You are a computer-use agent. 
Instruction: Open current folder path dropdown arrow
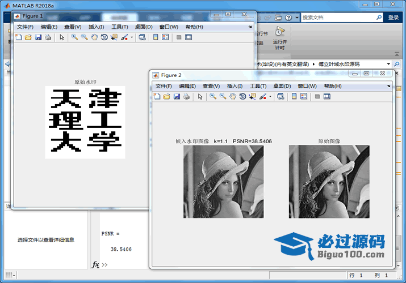(x=388, y=64)
